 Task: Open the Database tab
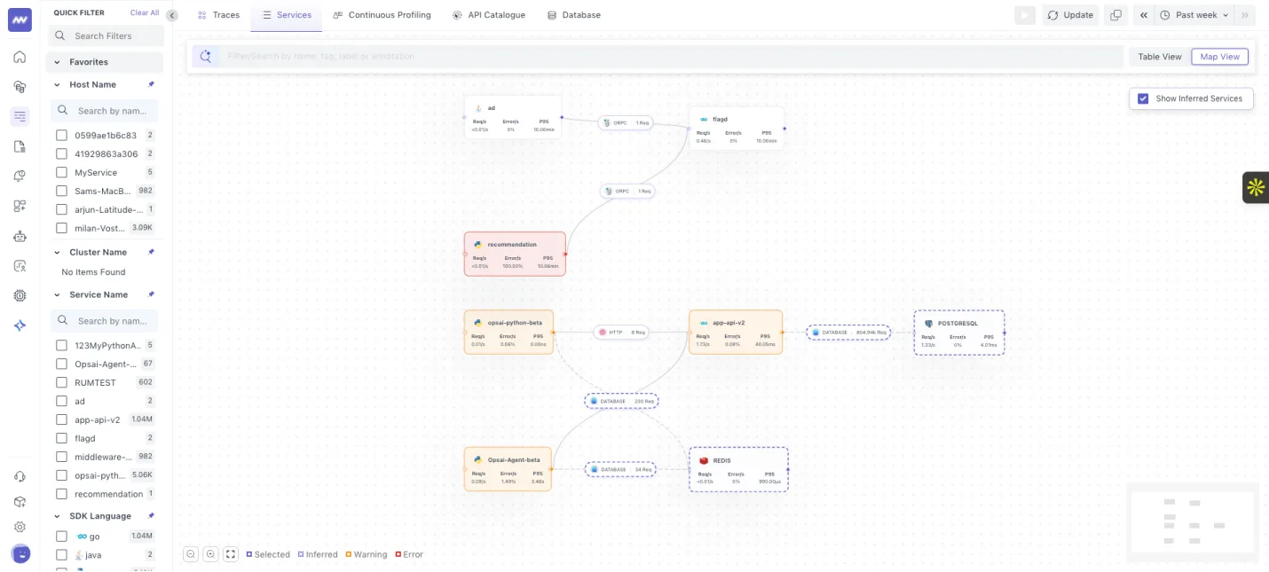[574, 15]
